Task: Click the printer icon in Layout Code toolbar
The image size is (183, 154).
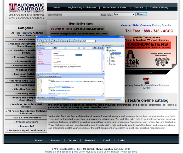Action: pos(58,76)
